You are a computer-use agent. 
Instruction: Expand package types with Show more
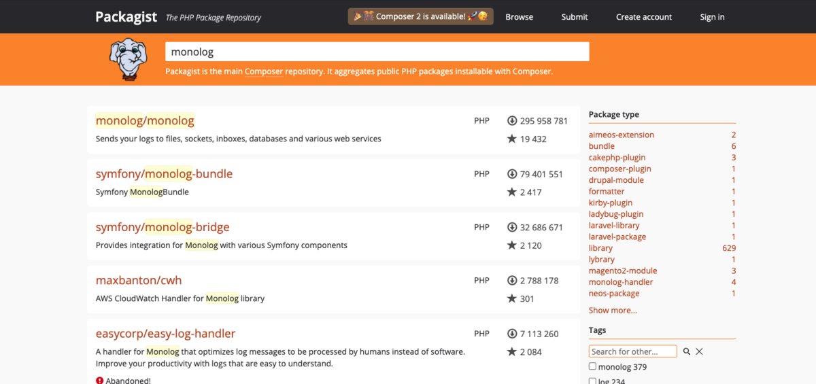tap(613, 311)
